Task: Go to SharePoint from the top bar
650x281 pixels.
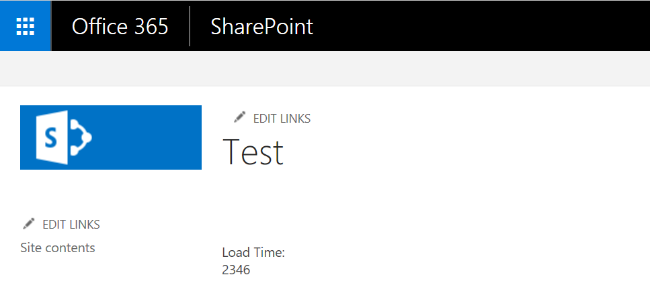Action: [261, 26]
